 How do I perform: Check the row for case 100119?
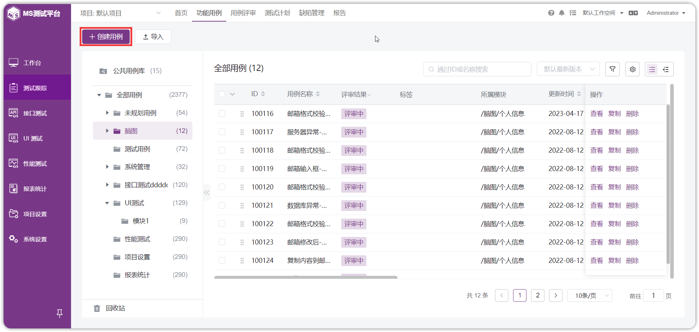click(222, 169)
